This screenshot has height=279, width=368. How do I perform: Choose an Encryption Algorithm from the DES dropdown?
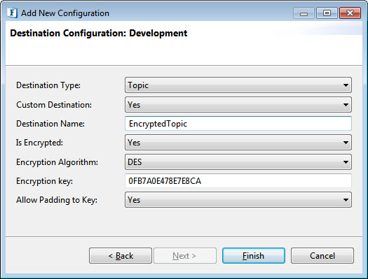click(x=238, y=162)
